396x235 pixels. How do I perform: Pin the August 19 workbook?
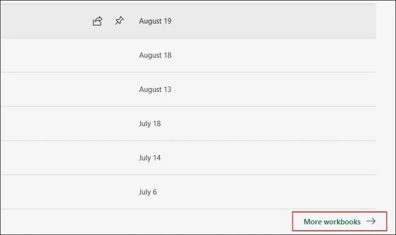pyautogui.click(x=119, y=21)
